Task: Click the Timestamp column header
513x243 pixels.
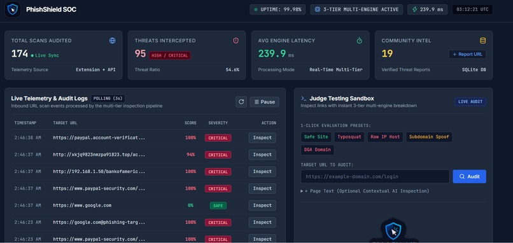Action: pyautogui.click(x=25, y=123)
